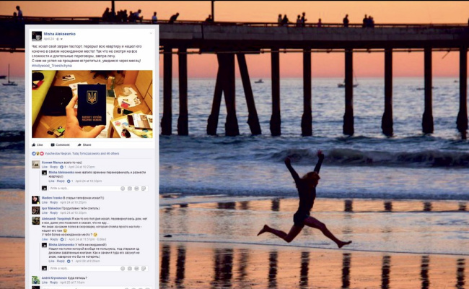Click Misha Alekseenko's post avatar picture
Image resolution: width=469 pixels, height=289 pixels.
click(36, 36)
